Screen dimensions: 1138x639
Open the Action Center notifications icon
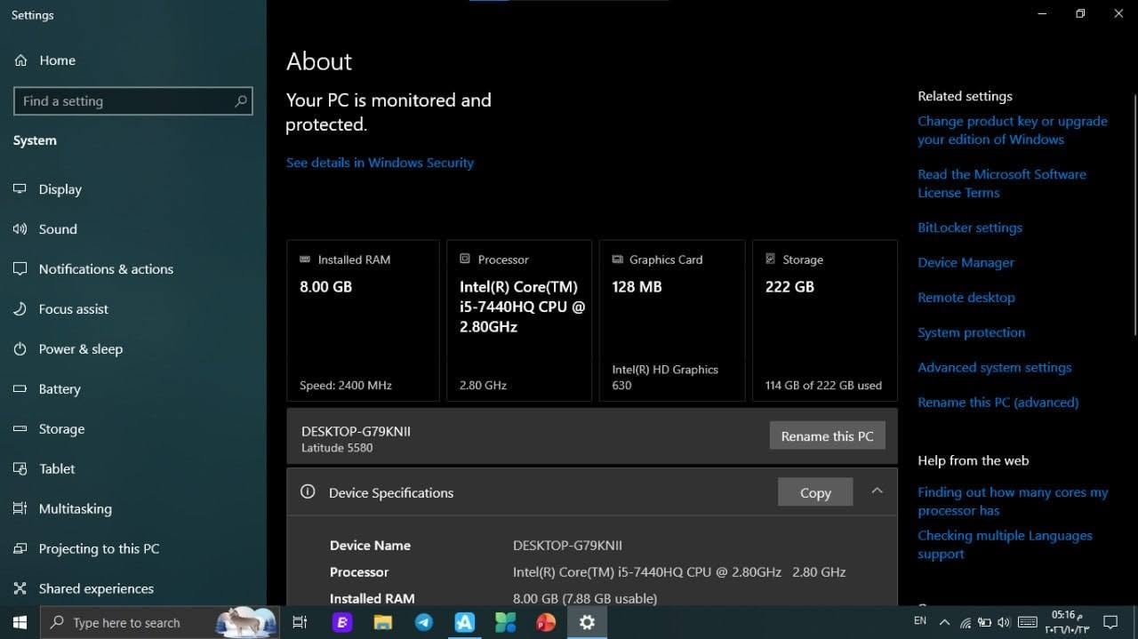point(1110,622)
